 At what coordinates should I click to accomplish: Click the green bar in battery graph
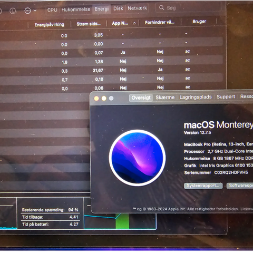[x=122, y=221]
